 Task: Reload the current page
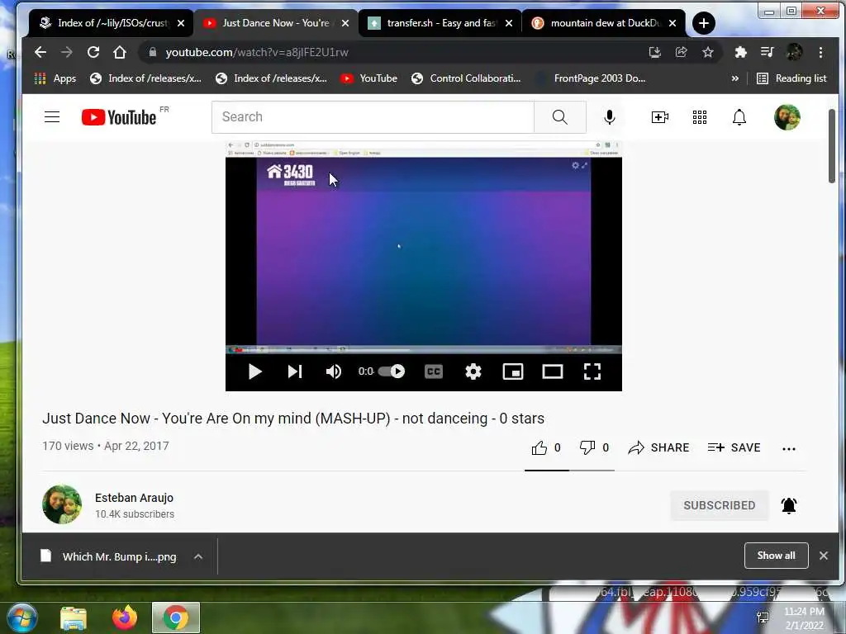click(93, 52)
